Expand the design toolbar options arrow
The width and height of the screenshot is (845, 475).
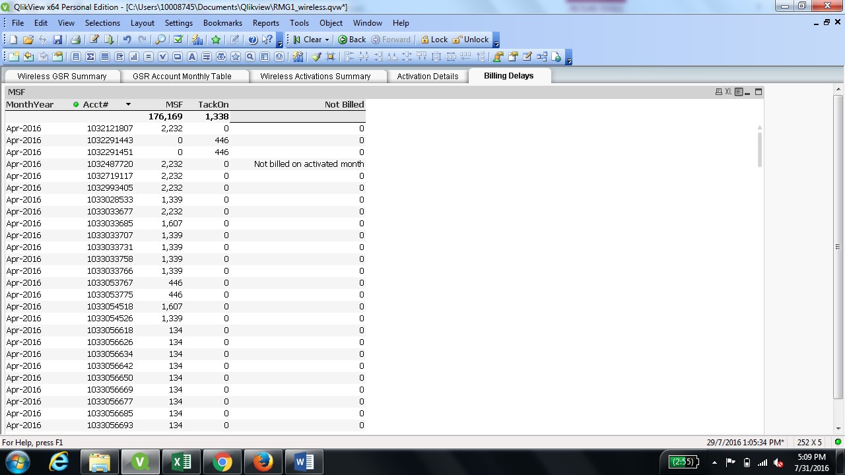coord(568,57)
